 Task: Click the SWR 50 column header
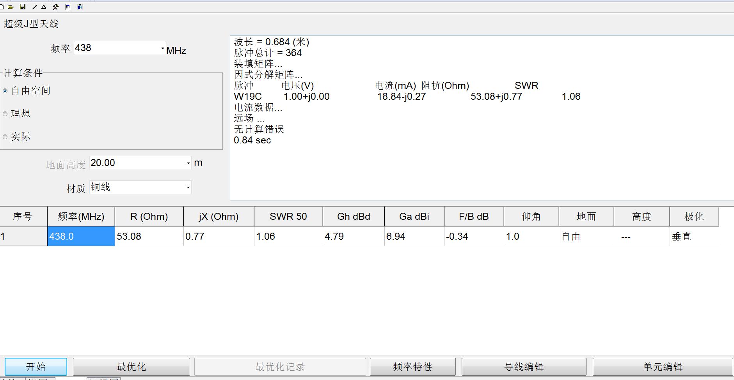click(x=288, y=217)
